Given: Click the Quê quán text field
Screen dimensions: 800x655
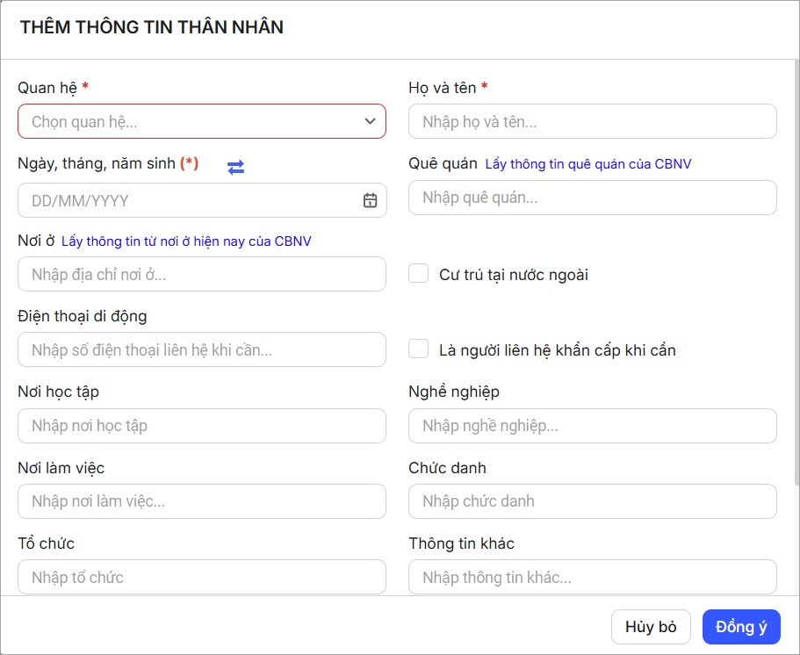Looking at the screenshot, I should (592, 198).
